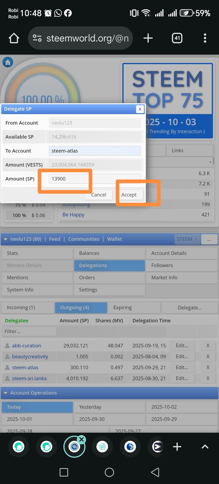Switch to Expiring delegations tab

point(134,307)
